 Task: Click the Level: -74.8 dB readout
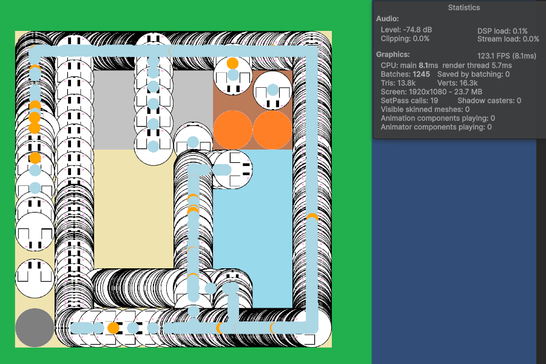pos(406,30)
